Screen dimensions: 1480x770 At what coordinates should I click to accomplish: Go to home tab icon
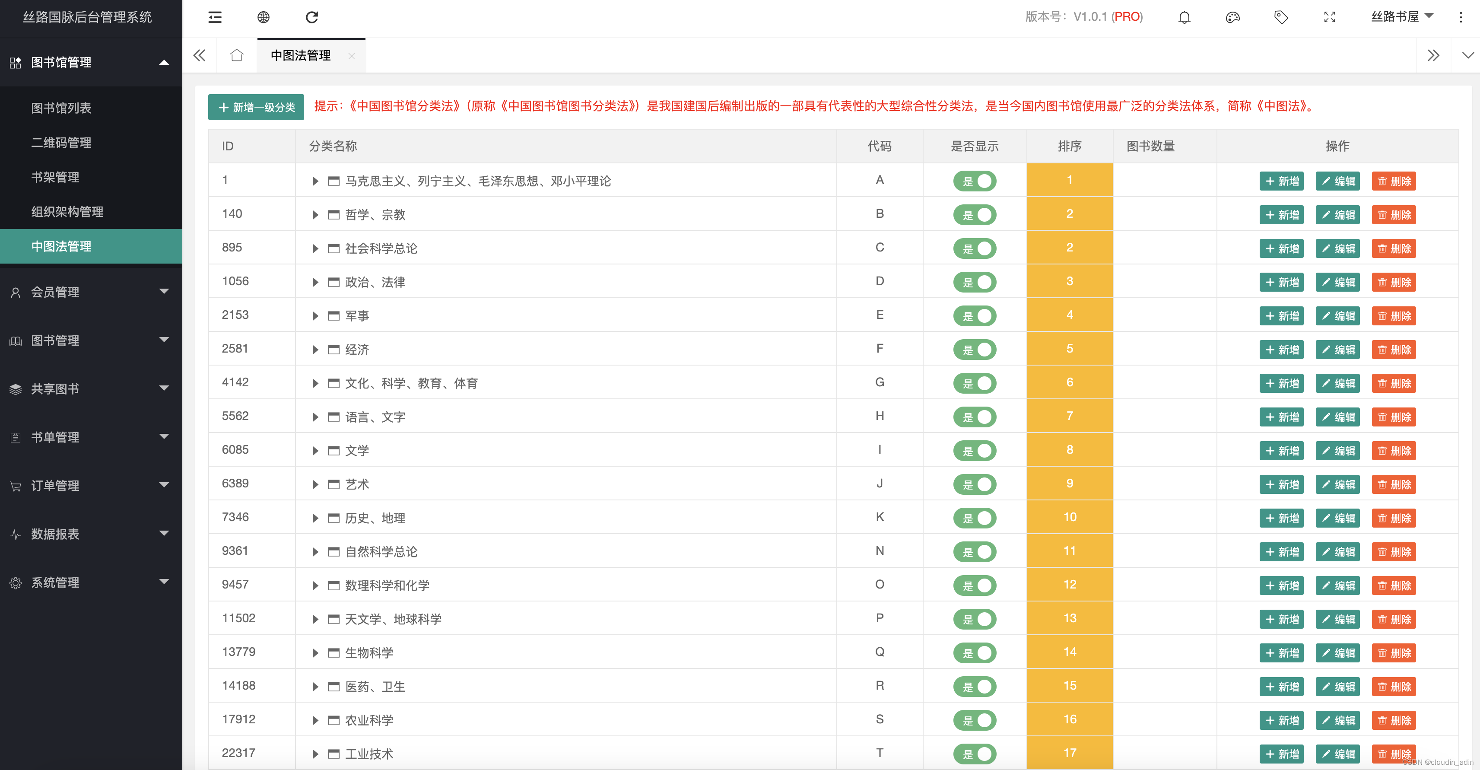(237, 56)
